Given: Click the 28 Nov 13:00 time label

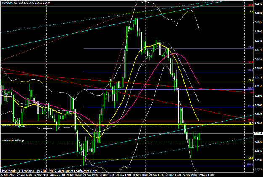Looking at the screenshot, I should [107, 175].
